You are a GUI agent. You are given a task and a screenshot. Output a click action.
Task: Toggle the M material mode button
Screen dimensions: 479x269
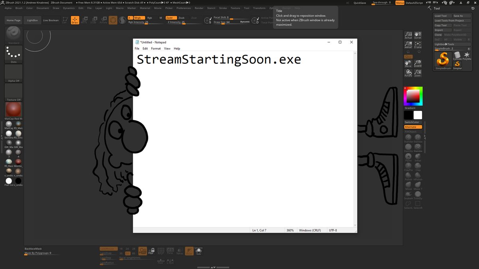[161, 18]
